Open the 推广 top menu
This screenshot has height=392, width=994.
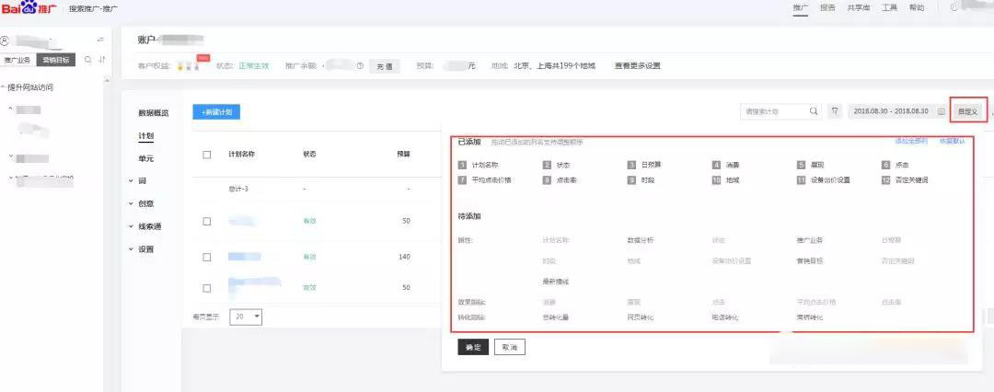pyautogui.click(x=800, y=8)
